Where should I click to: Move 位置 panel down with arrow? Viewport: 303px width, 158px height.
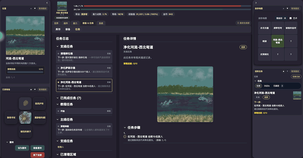[x=35, y=8]
